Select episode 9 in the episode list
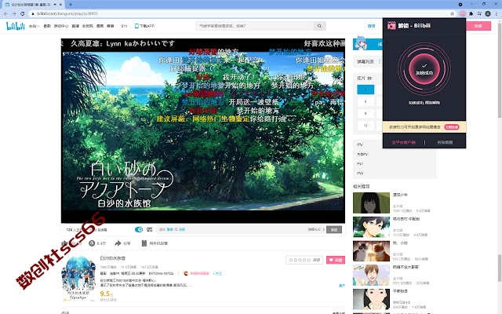502x314 pixels. coord(366,113)
